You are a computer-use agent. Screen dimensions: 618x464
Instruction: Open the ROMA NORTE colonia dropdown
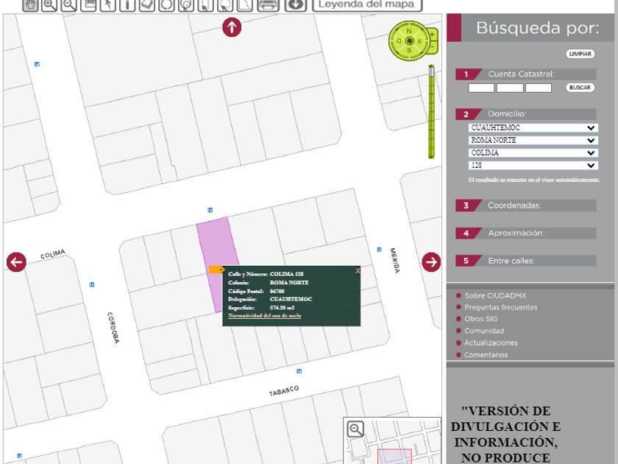(x=533, y=141)
